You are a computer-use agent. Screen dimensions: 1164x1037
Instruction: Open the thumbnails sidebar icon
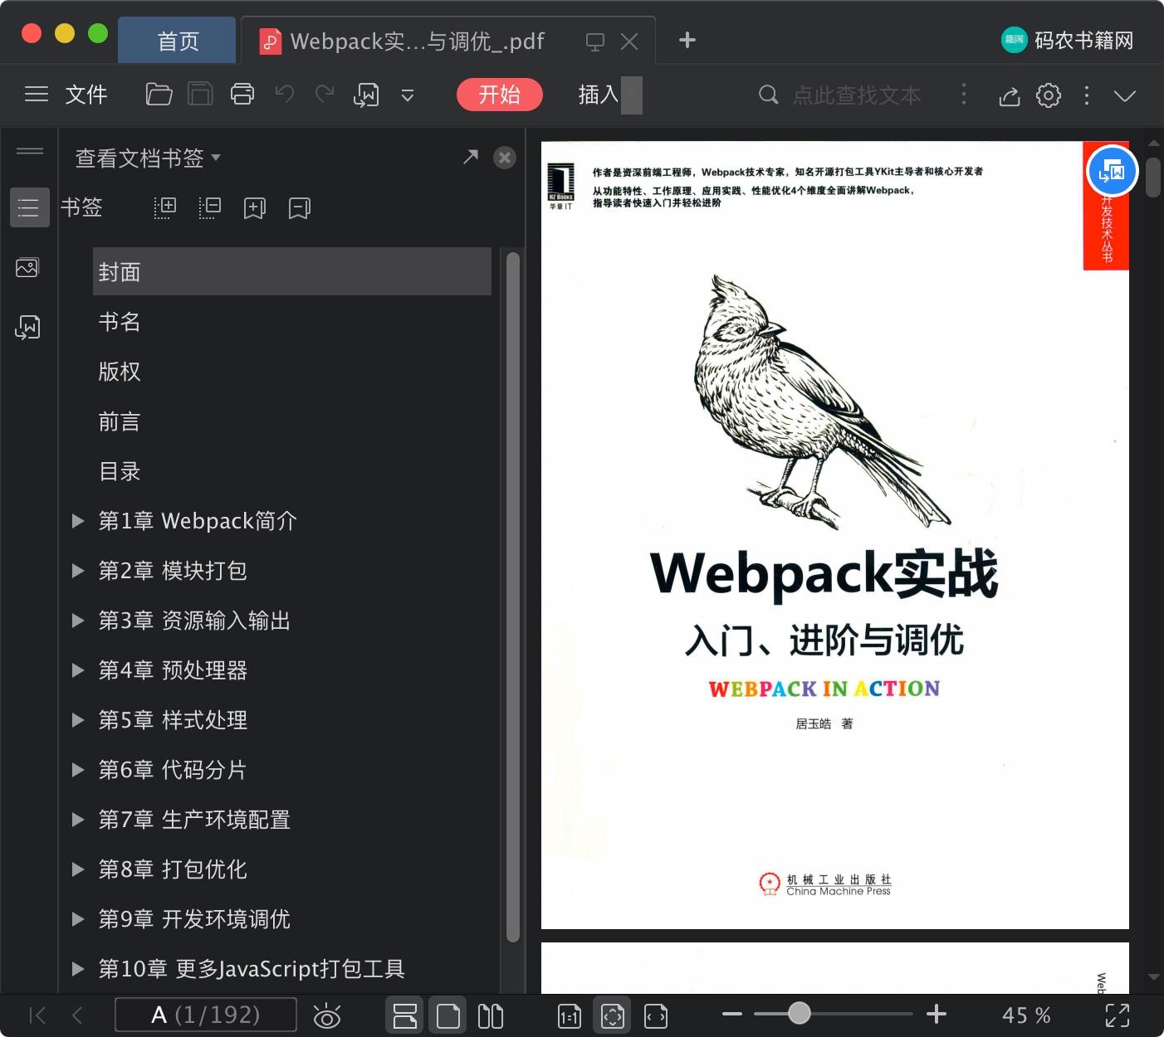point(27,268)
